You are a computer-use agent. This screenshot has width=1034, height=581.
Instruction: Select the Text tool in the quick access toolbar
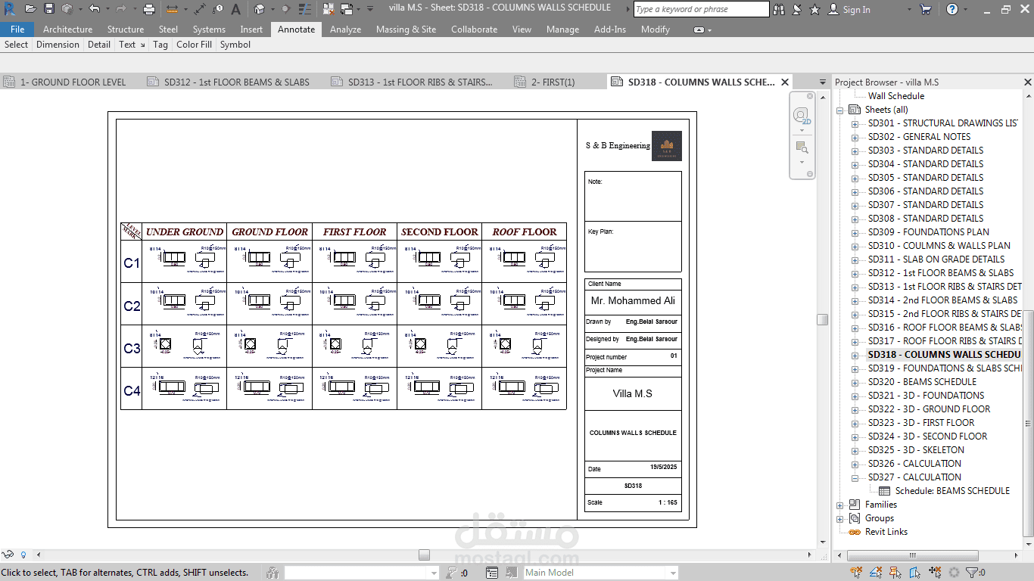tap(235, 9)
